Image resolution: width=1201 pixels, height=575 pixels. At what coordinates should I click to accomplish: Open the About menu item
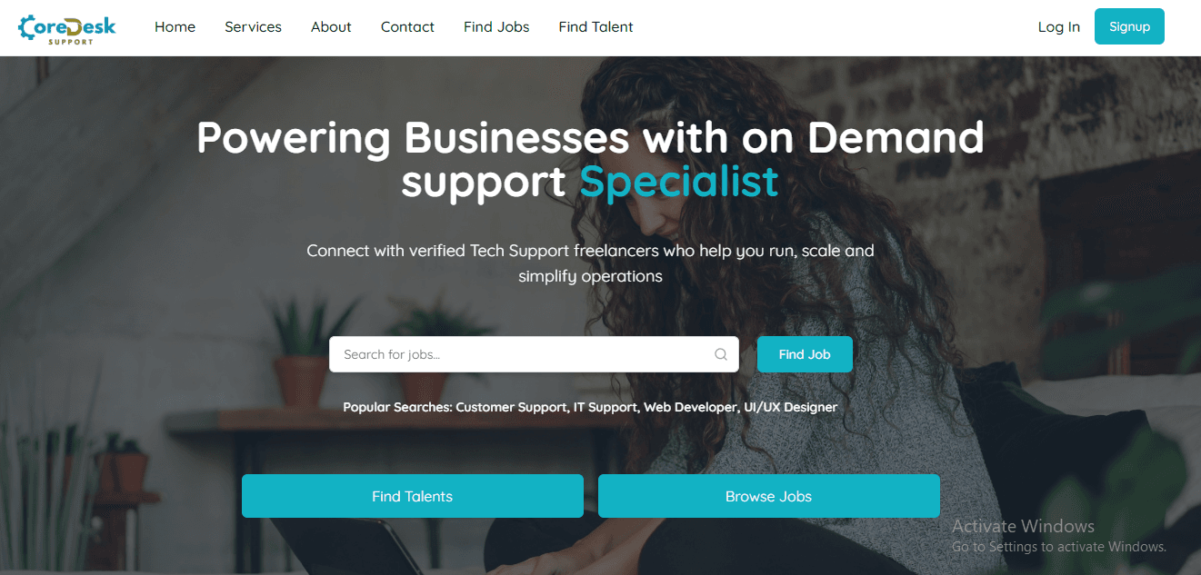coord(331,27)
